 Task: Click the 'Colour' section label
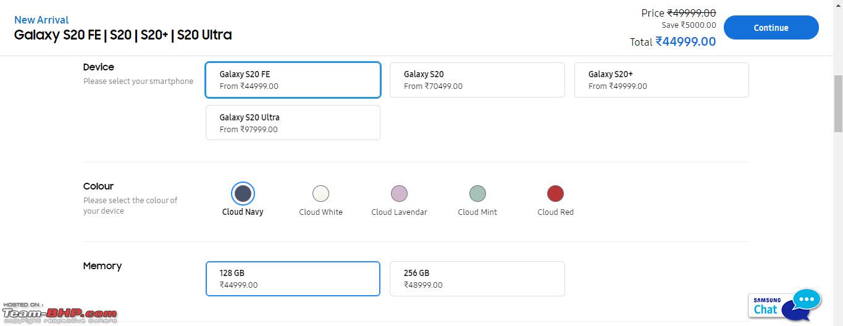[x=98, y=186]
